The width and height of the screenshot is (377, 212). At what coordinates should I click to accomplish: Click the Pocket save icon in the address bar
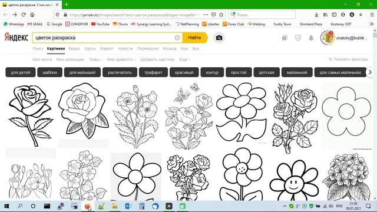(x=213, y=15)
